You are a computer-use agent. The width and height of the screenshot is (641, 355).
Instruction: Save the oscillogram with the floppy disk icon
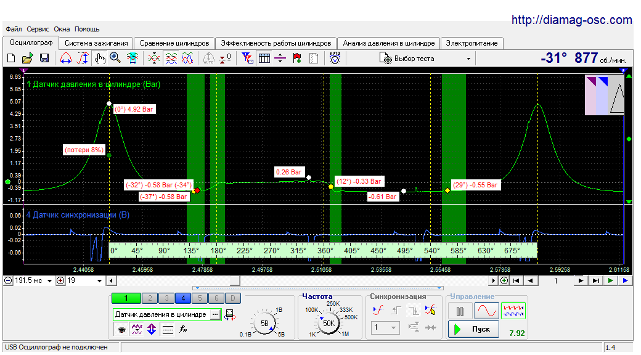pos(44,59)
